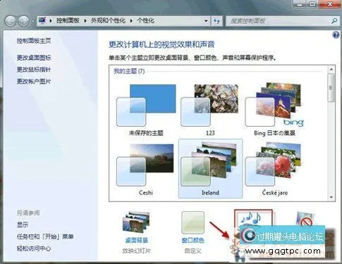Click the 窗口颜色 swatch icon

[x=193, y=222]
